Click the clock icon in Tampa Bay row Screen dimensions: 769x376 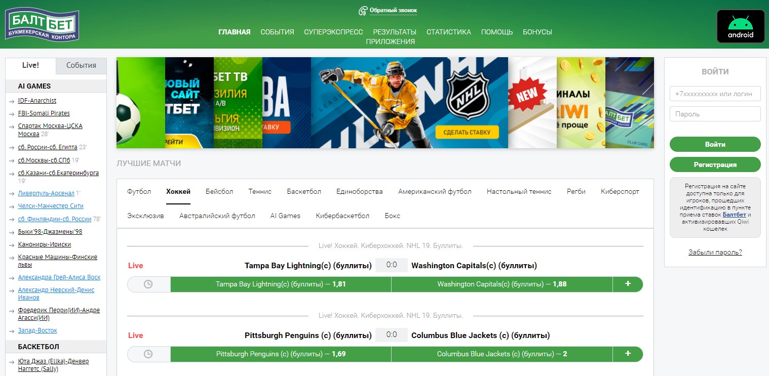click(148, 284)
